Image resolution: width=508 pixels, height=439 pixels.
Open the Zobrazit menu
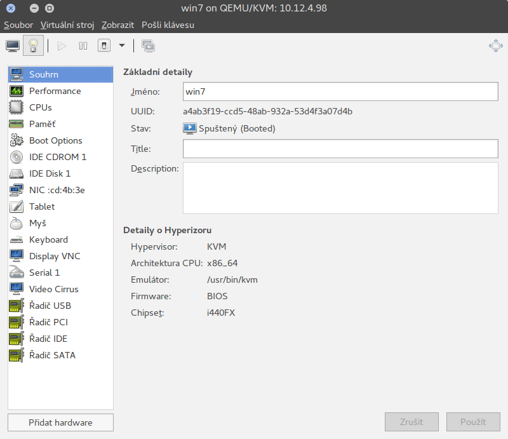click(x=117, y=25)
